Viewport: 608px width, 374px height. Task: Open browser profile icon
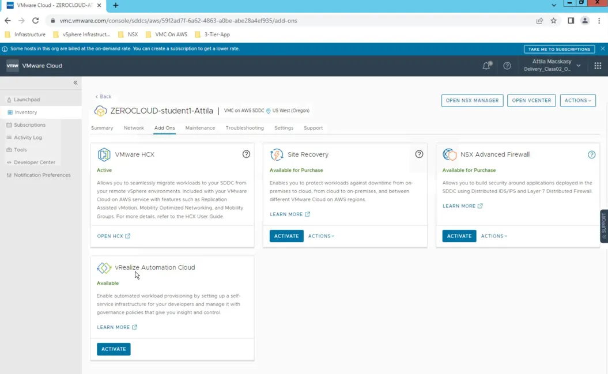tap(585, 21)
